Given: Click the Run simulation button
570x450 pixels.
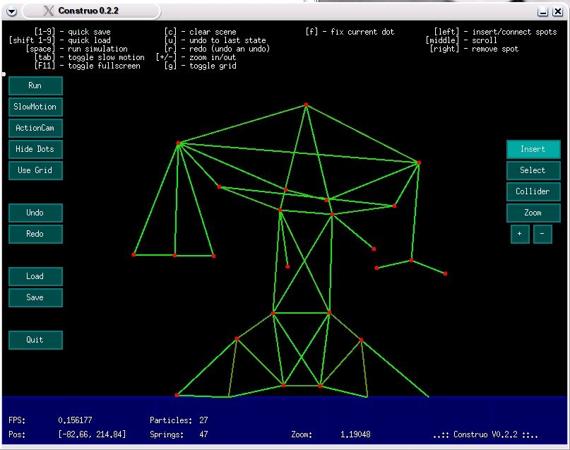Looking at the screenshot, I should tap(35, 85).
